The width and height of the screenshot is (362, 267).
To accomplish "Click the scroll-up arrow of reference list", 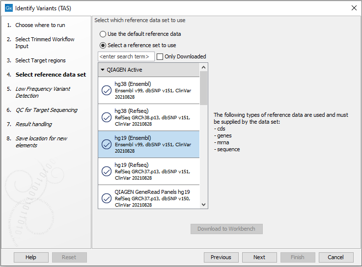I will click(x=204, y=67).
